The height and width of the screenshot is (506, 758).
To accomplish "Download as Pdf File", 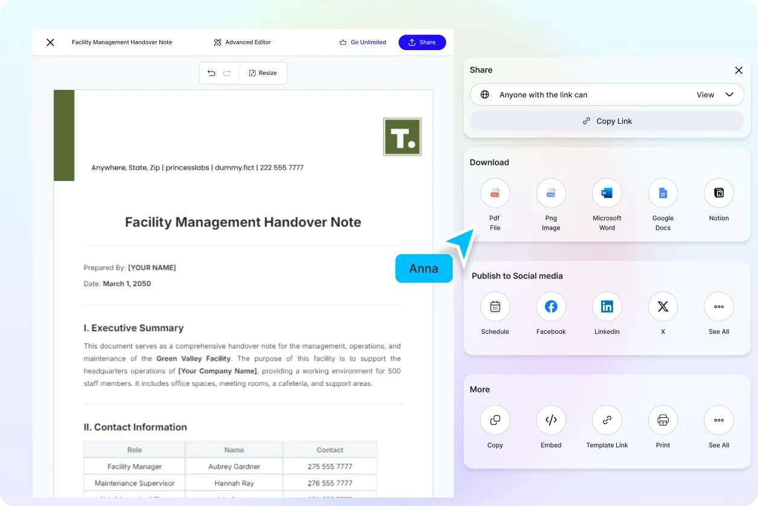I will click(495, 193).
